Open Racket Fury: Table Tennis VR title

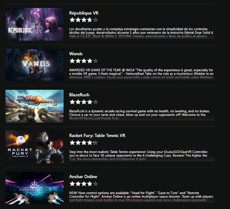pos(97,136)
